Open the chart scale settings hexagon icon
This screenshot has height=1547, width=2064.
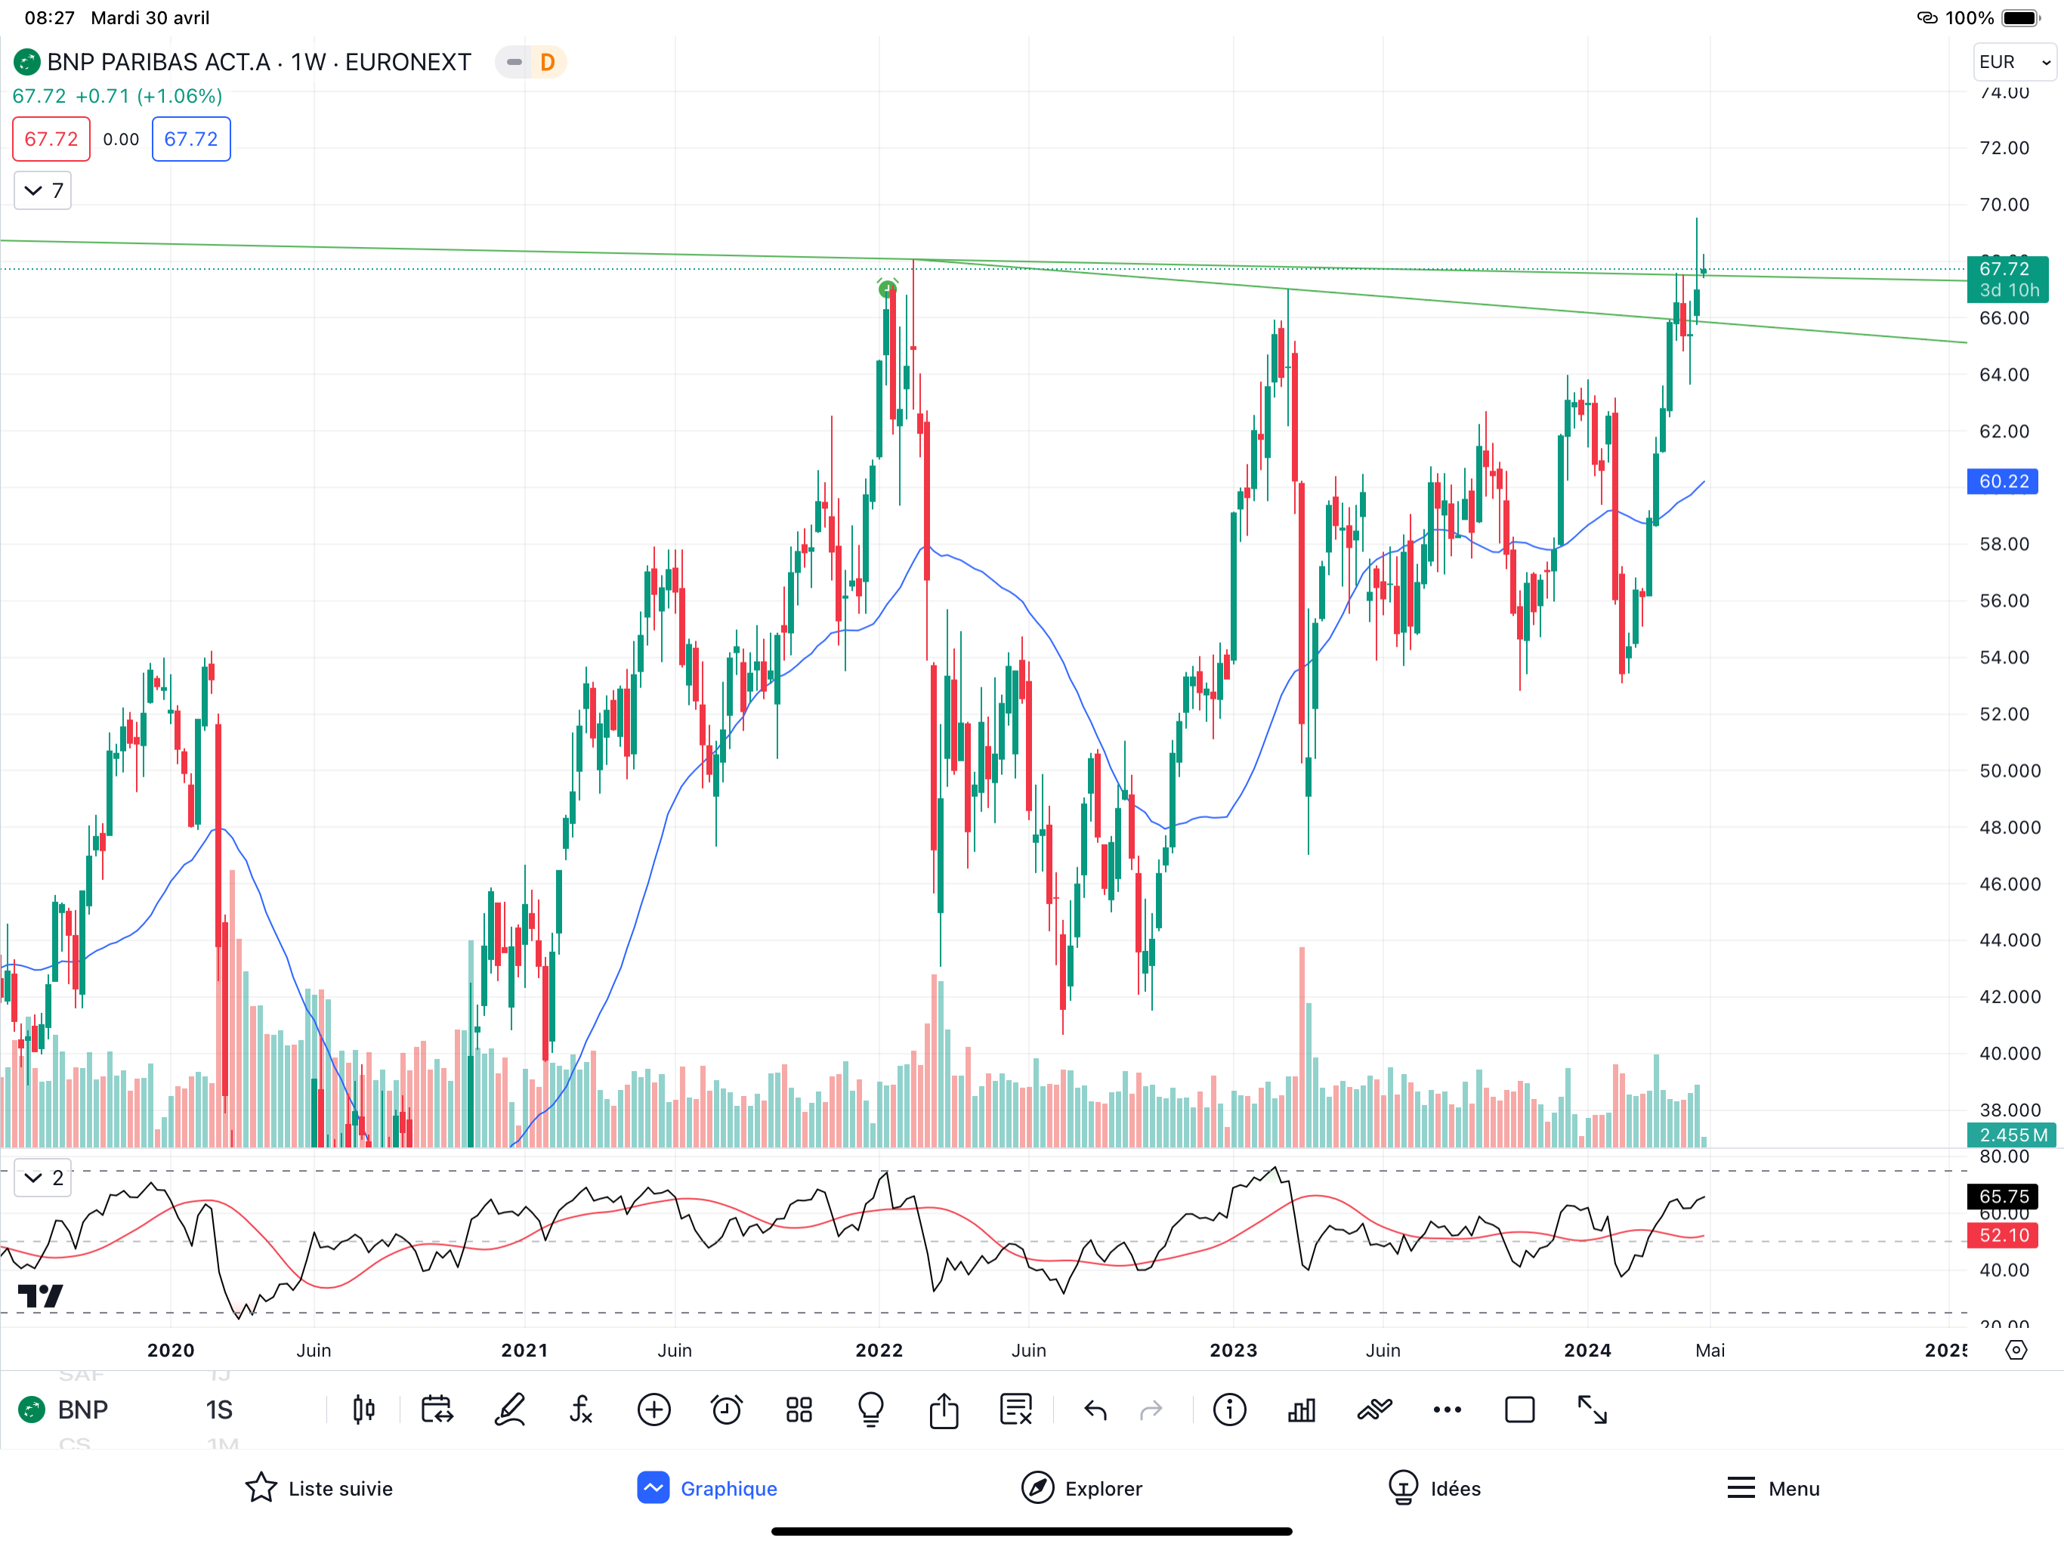[2016, 1350]
